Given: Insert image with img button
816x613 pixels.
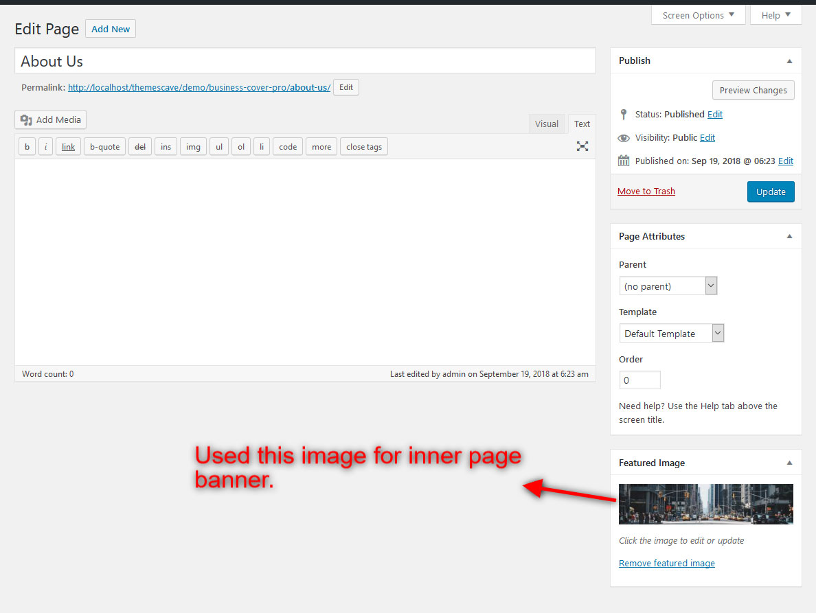Looking at the screenshot, I should [x=193, y=147].
